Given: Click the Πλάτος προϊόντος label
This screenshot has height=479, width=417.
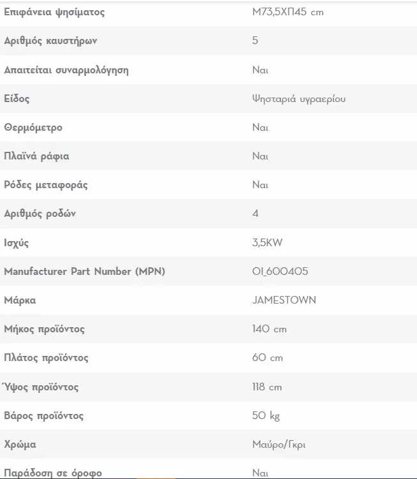Looking at the screenshot, I should [46, 358].
